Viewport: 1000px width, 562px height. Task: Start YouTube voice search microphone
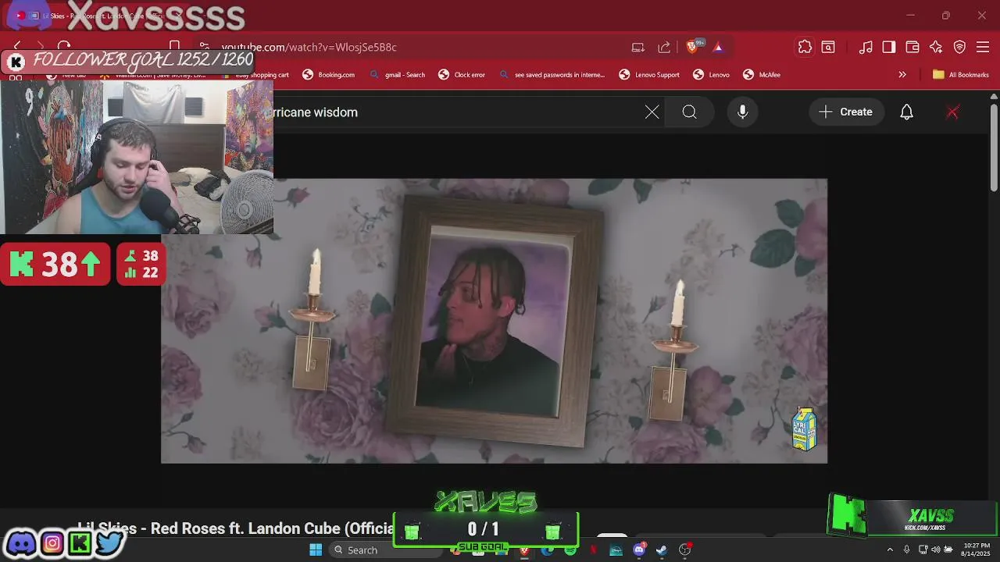click(x=743, y=112)
